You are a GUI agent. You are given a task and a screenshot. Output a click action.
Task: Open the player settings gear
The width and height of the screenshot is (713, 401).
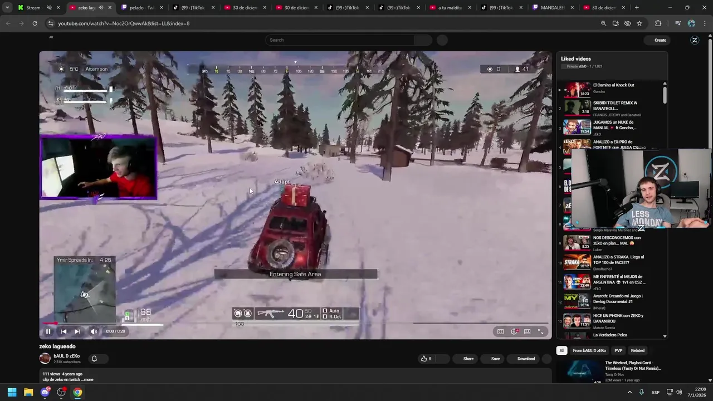pyautogui.click(x=514, y=331)
